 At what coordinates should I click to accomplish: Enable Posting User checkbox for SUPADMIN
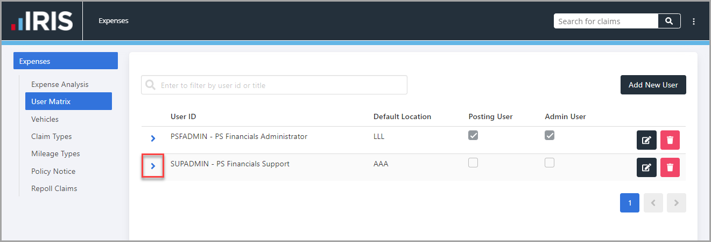(473, 163)
